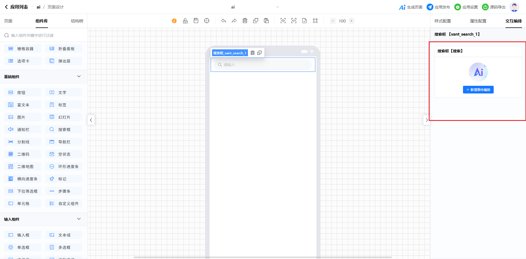526x259 pixels.
Task: Click 应用发布 in the top bar
Action: tap(438, 7)
